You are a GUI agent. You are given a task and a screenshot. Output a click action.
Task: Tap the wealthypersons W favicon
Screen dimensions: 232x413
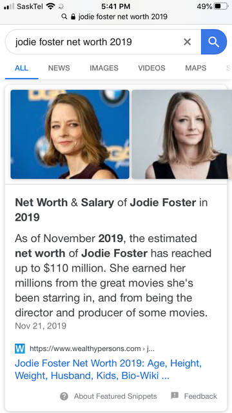pyautogui.click(x=20, y=348)
